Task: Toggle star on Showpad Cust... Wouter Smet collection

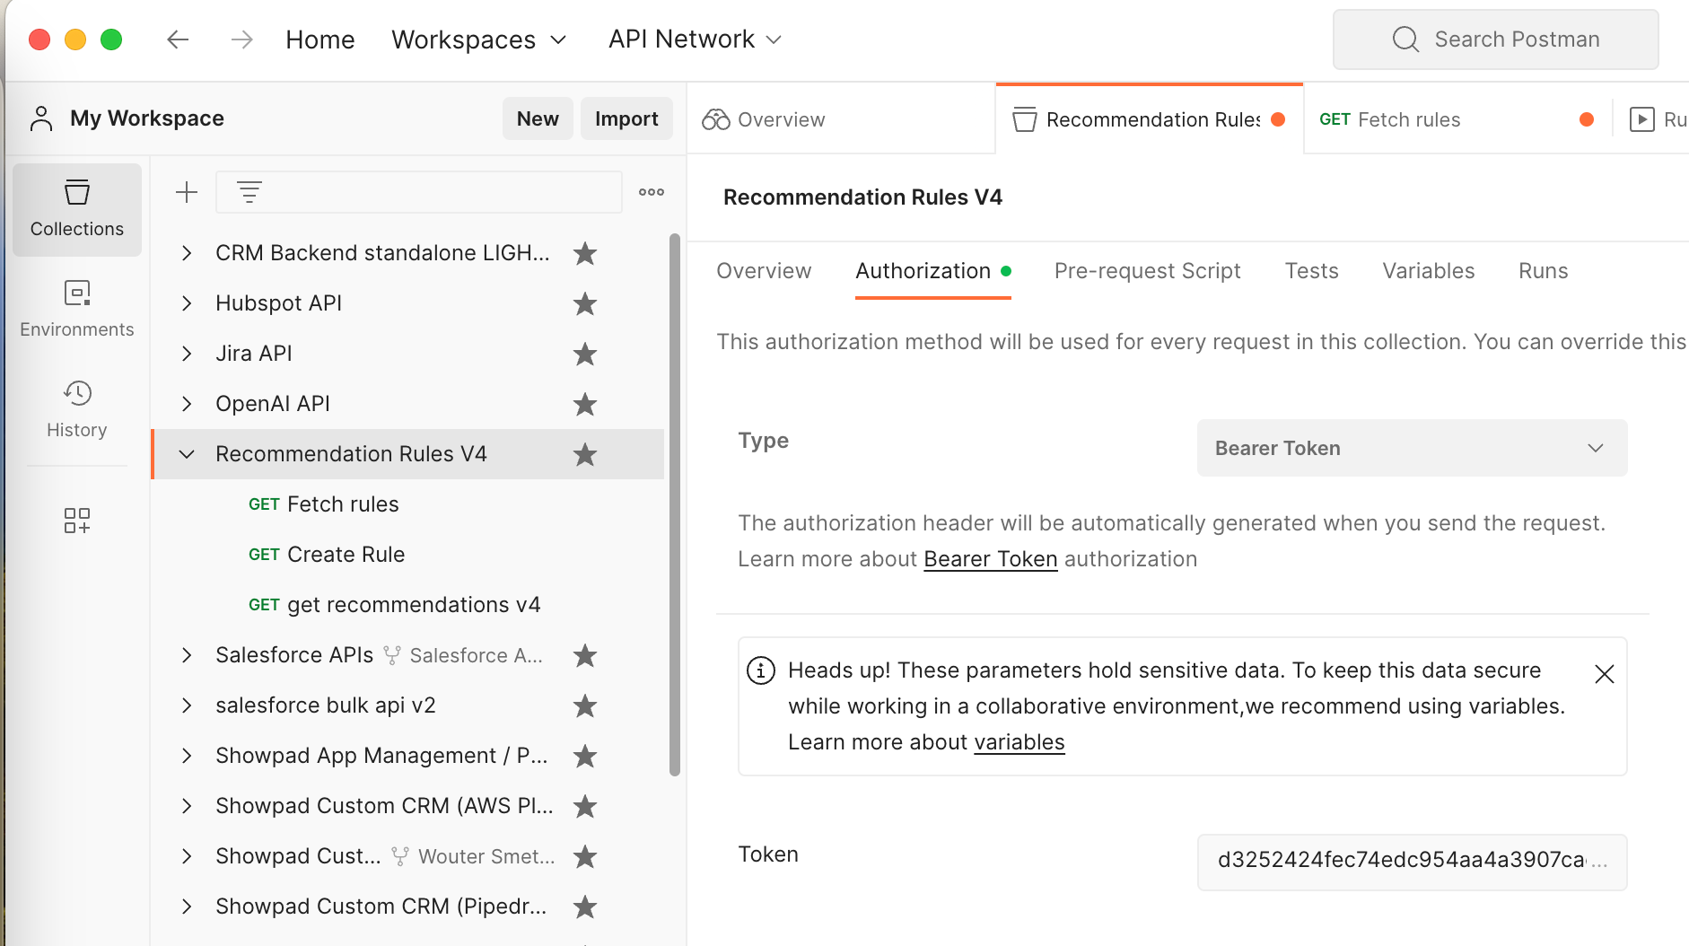Action: (585, 857)
